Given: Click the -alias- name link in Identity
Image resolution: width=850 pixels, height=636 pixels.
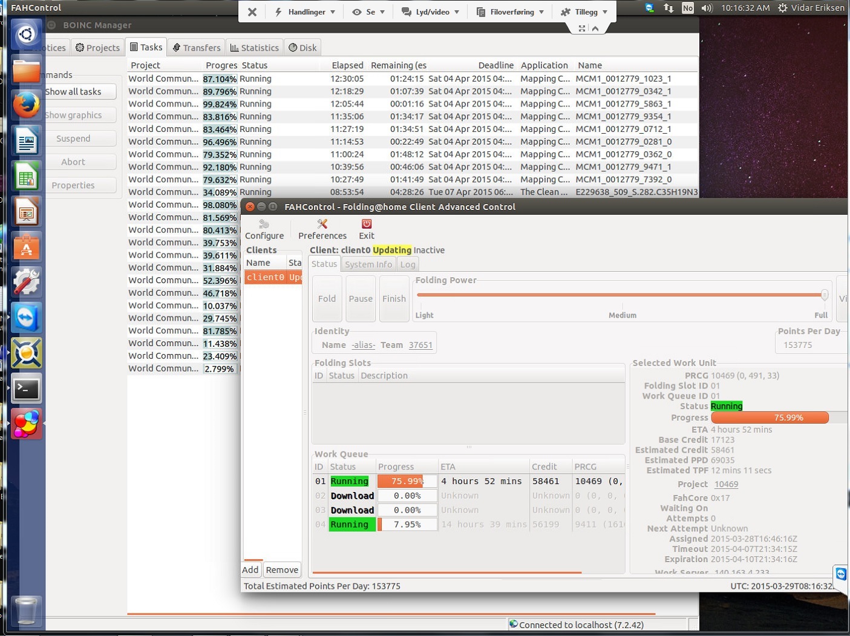Looking at the screenshot, I should click(x=363, y=345).
